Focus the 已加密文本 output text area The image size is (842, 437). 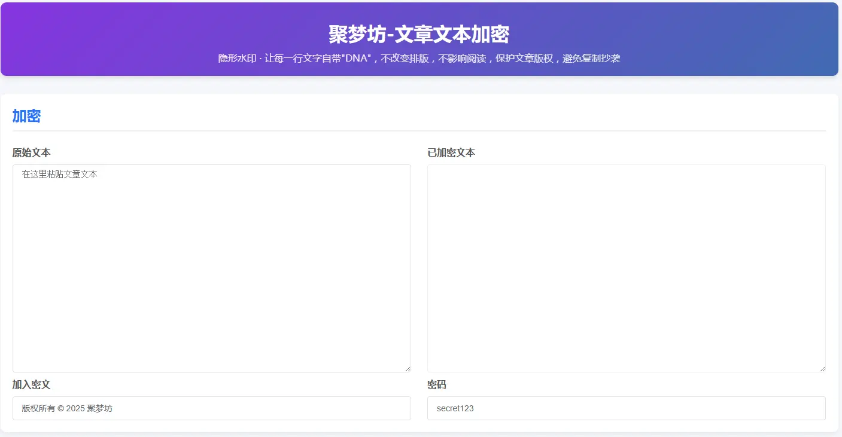coord(626,269)
